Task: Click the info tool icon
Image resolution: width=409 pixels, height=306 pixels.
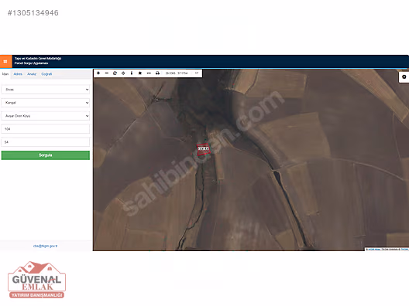Action: click(132, 73)
